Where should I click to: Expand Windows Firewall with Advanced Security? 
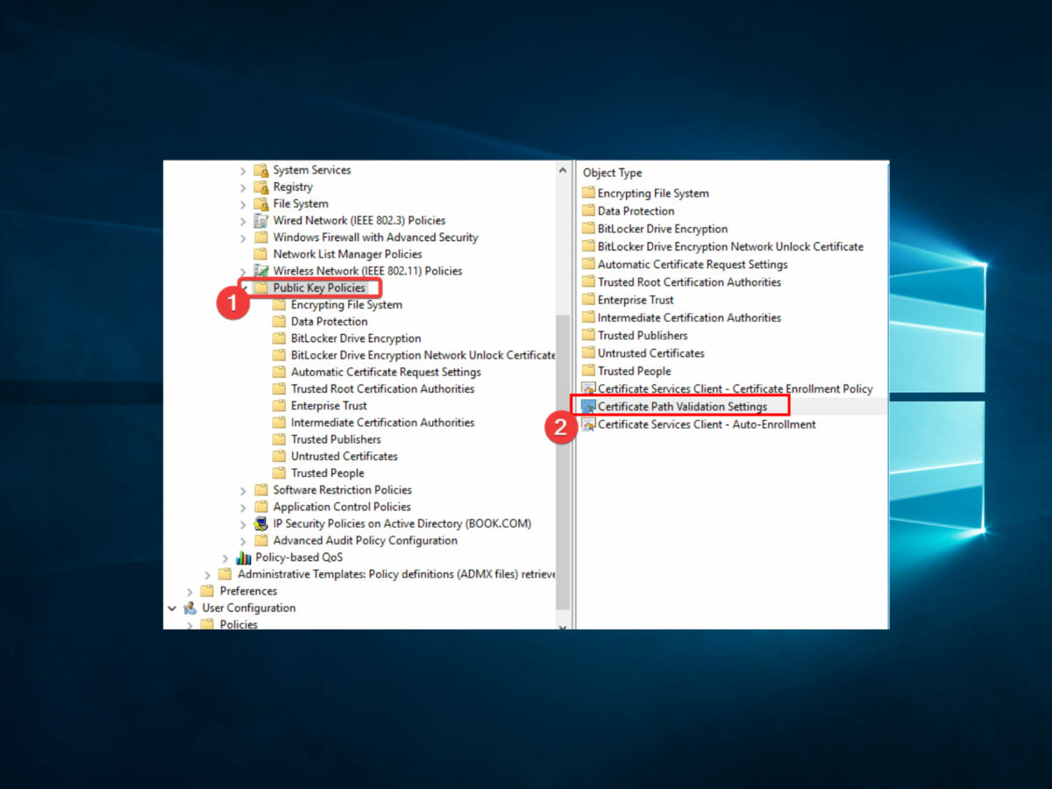coord(243,238)
